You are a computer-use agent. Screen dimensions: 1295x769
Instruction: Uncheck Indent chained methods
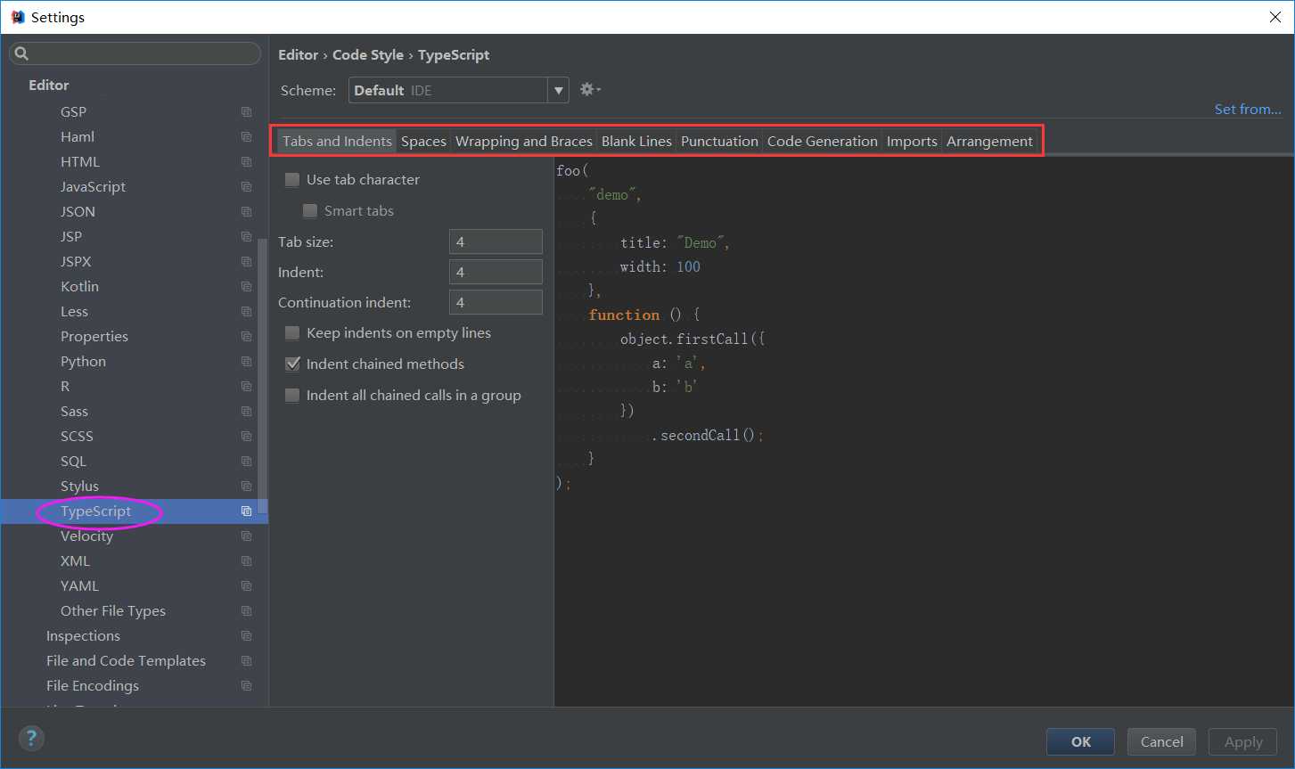292,364
